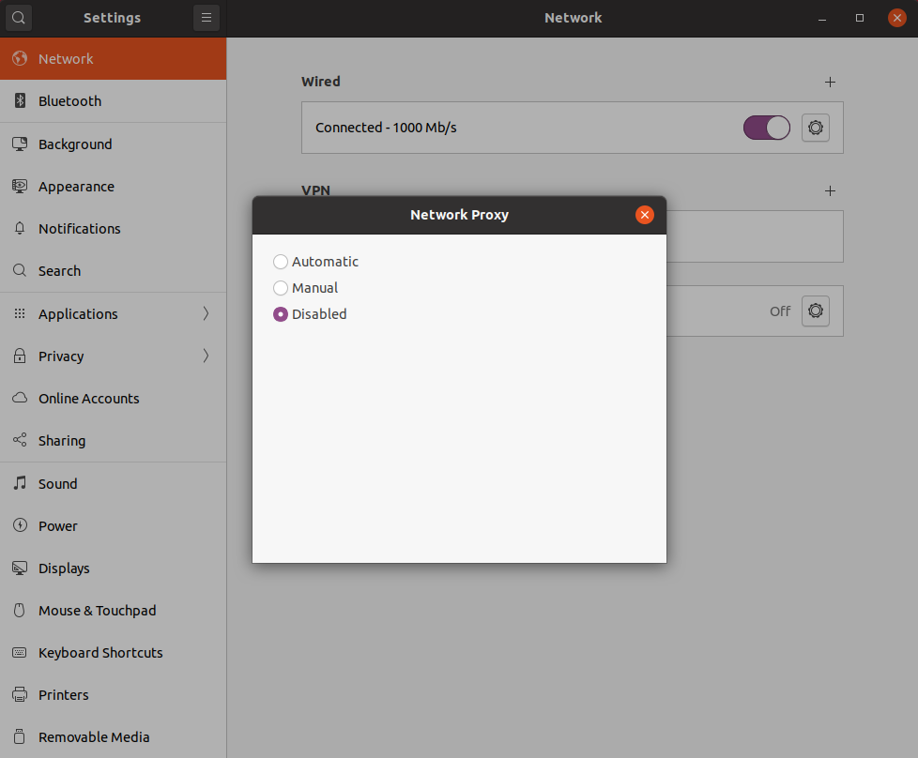Open Keyboard Shortcuts settings

pyautogui.click(x=100, y=653)
